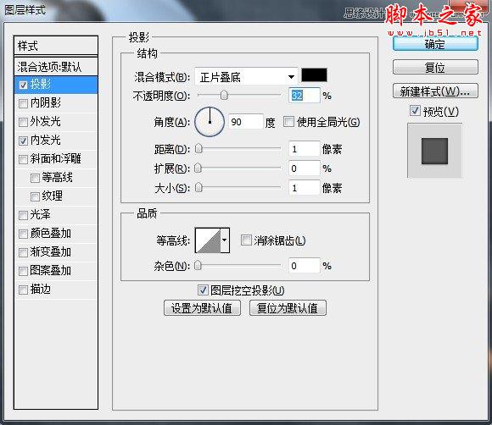Open the 混合模式 正片叠底 dropdown
This screenshot has width=492, height=425.
[246, 77]
